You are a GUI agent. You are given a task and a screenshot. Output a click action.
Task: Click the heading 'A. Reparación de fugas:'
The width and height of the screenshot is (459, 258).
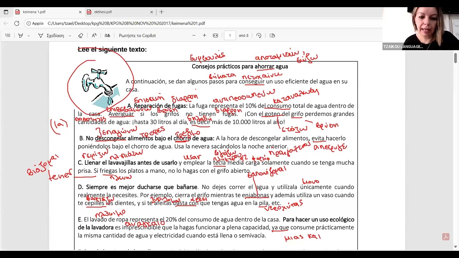tap(157, 106)
